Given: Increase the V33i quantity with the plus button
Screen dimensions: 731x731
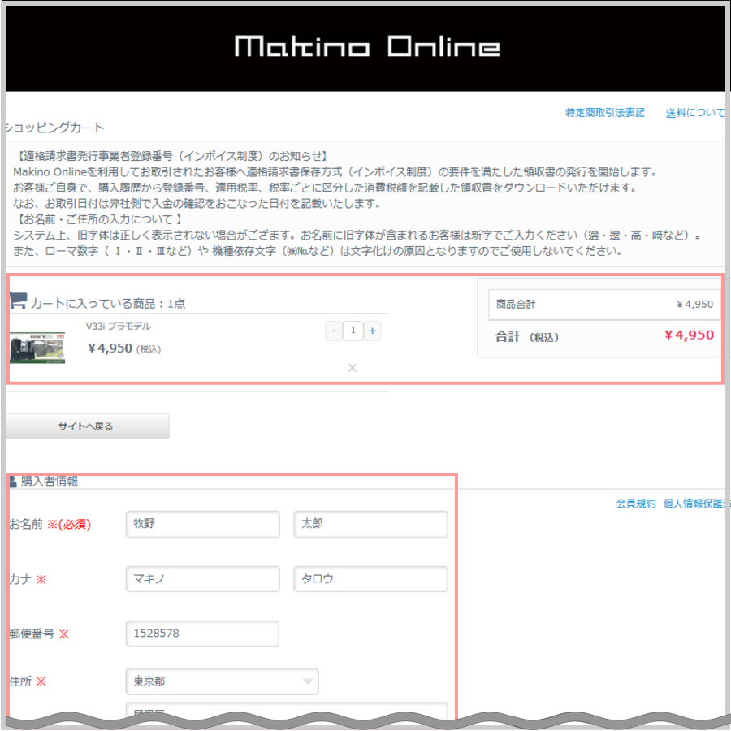Looking at the screenshot, I should [x=373, y=331].
